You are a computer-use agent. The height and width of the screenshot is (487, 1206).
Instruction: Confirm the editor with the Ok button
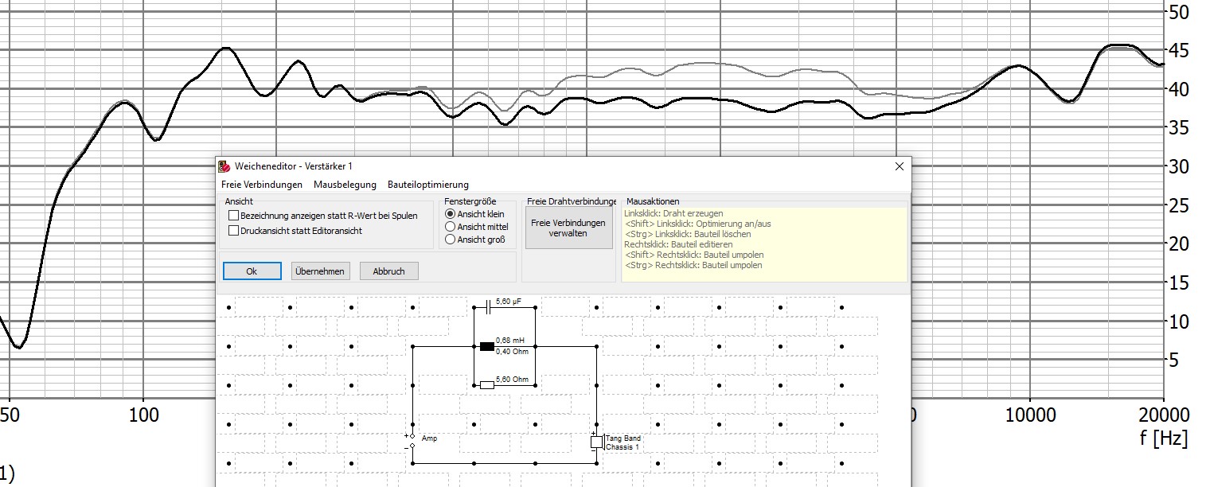point(252,271)
